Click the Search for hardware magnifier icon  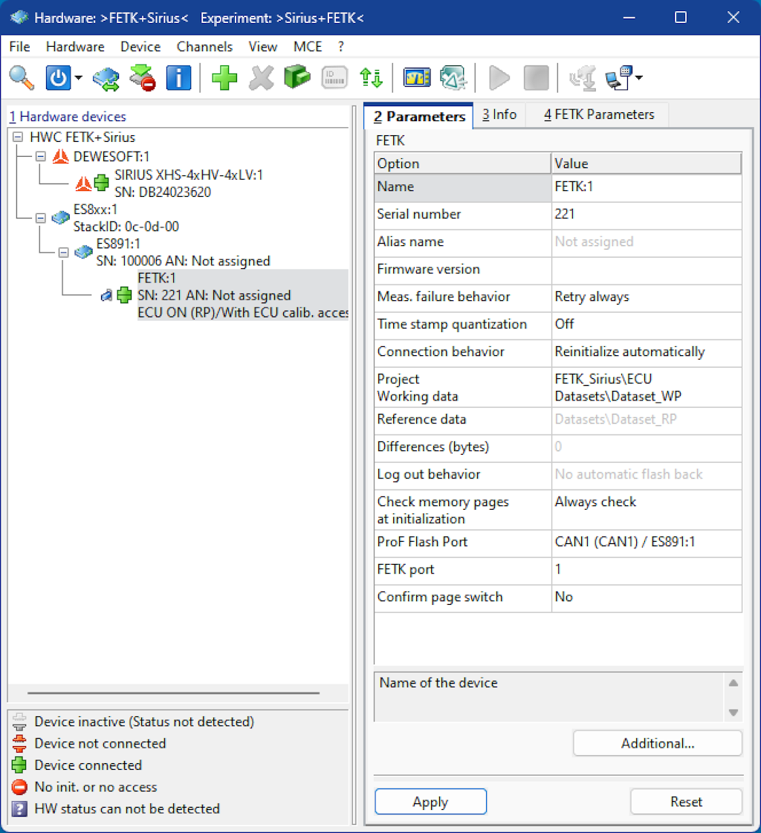22,77
